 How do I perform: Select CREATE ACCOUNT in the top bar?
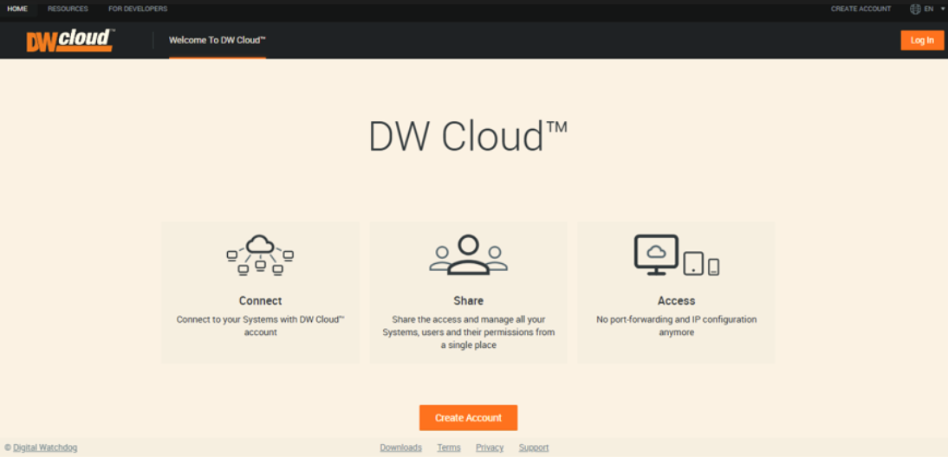click(861, 9)
